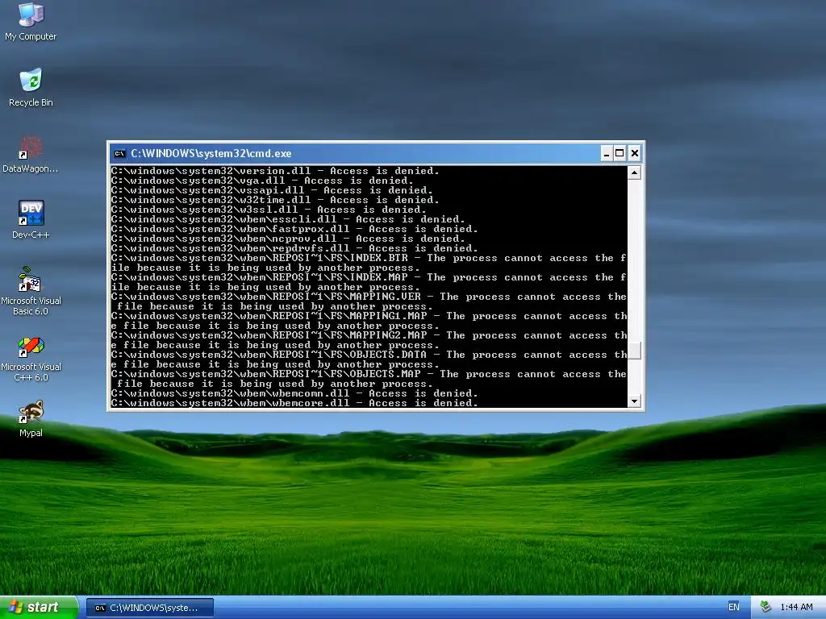
Task: Click the Start button
Action: tap(39, 608)
